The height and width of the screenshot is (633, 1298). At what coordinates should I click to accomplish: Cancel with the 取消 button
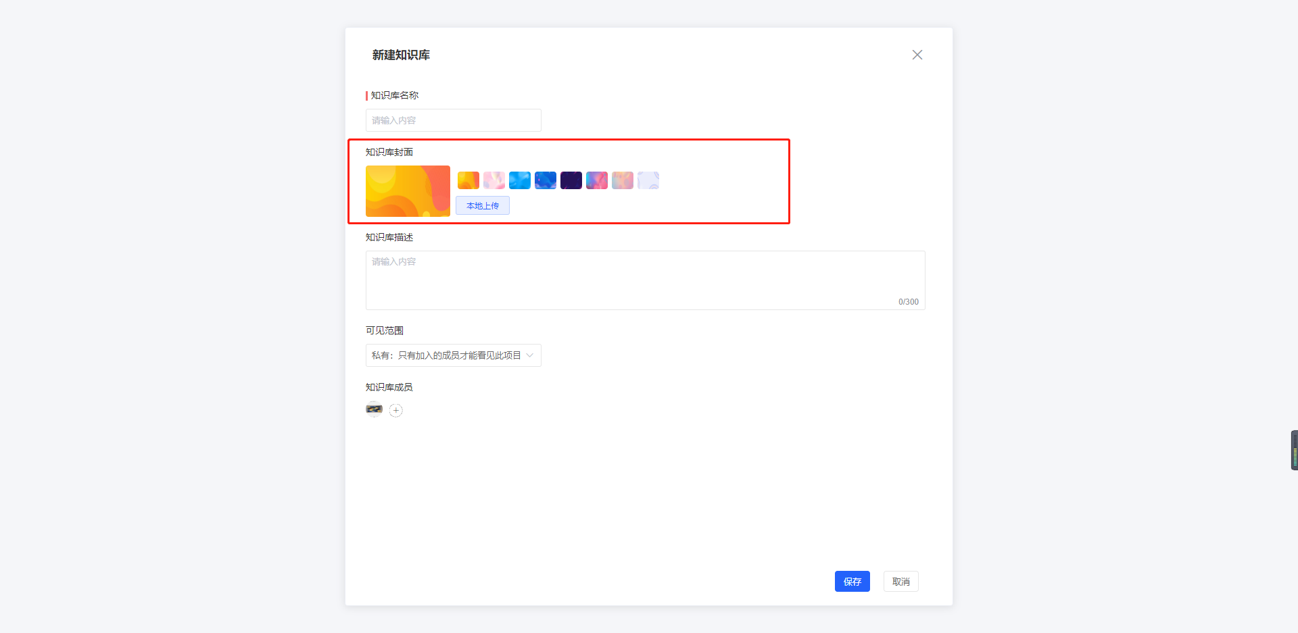point(900,581)
